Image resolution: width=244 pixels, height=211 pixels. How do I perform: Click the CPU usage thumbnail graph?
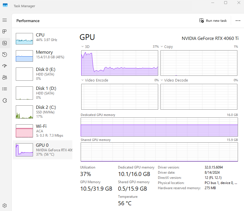[24, 39]
